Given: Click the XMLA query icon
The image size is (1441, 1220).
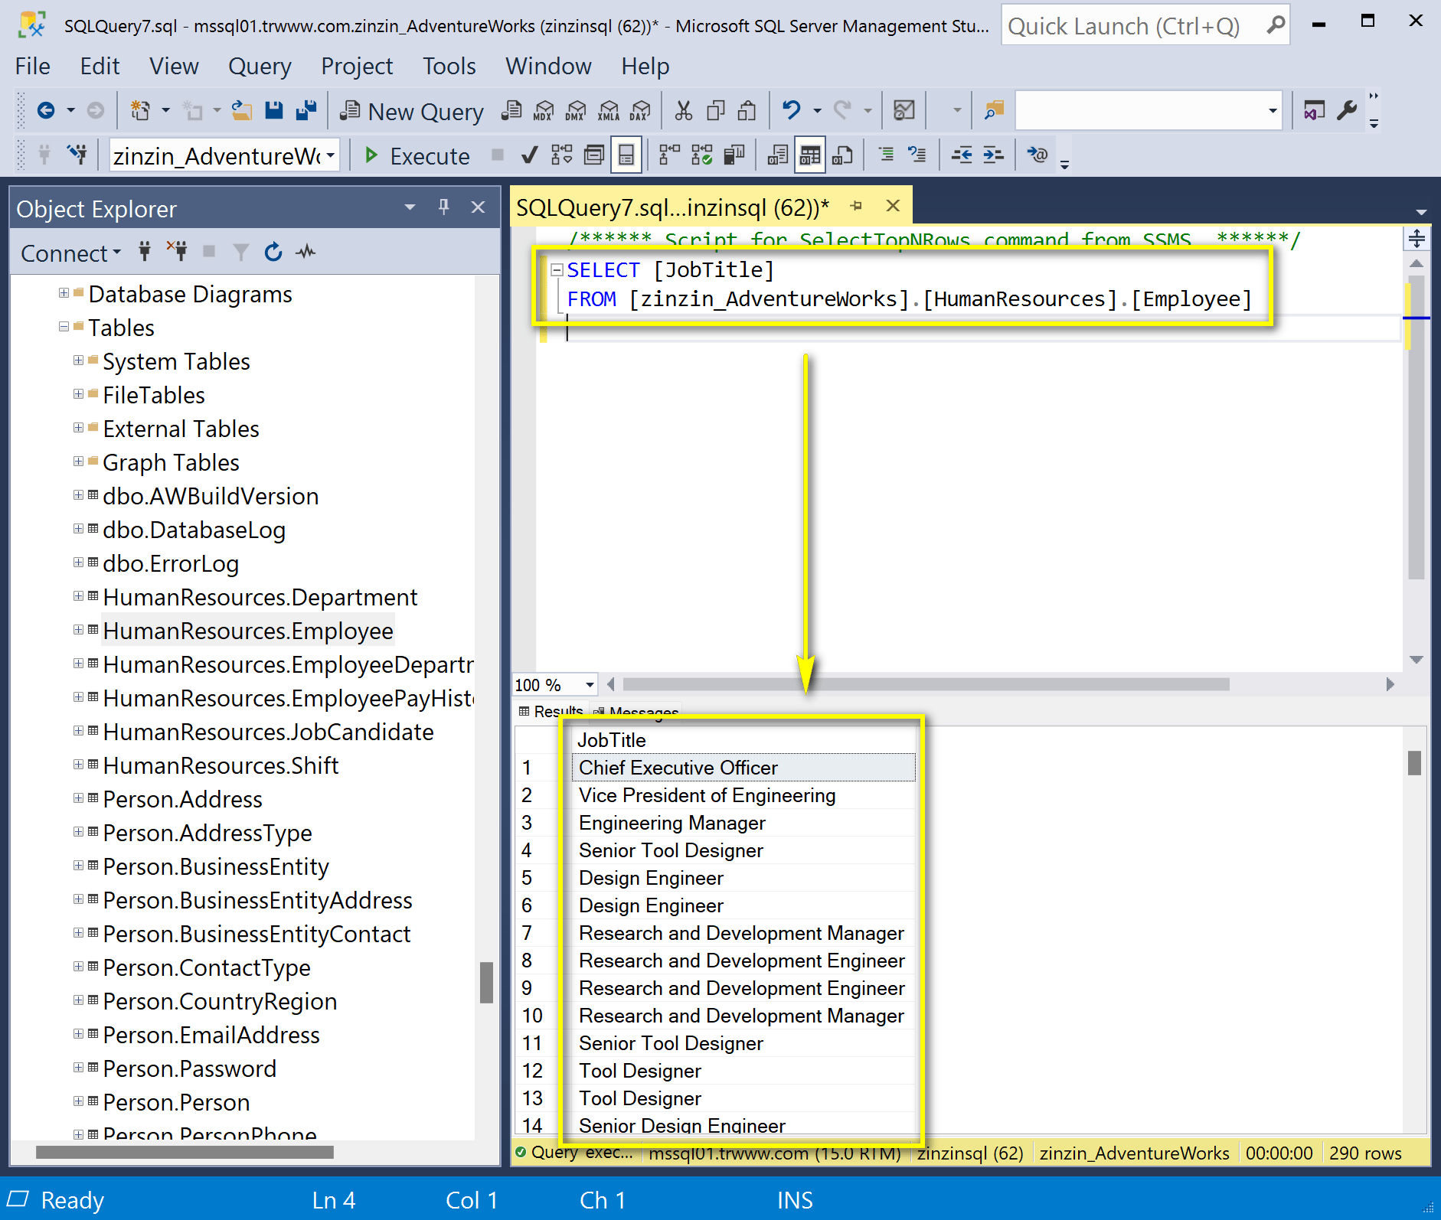Looking at the screenshot, I should [609, 111].
